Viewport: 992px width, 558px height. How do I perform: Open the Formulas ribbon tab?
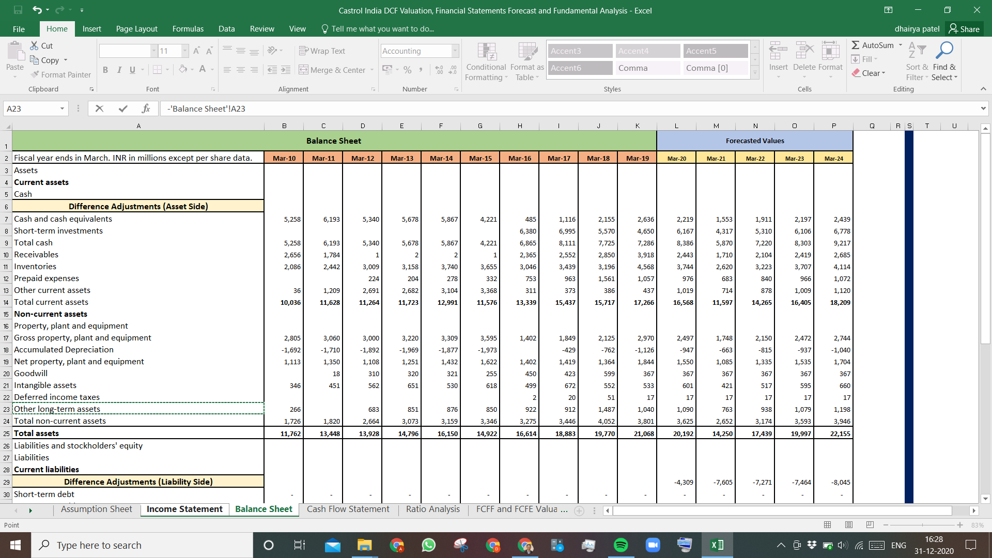(188, 29)
